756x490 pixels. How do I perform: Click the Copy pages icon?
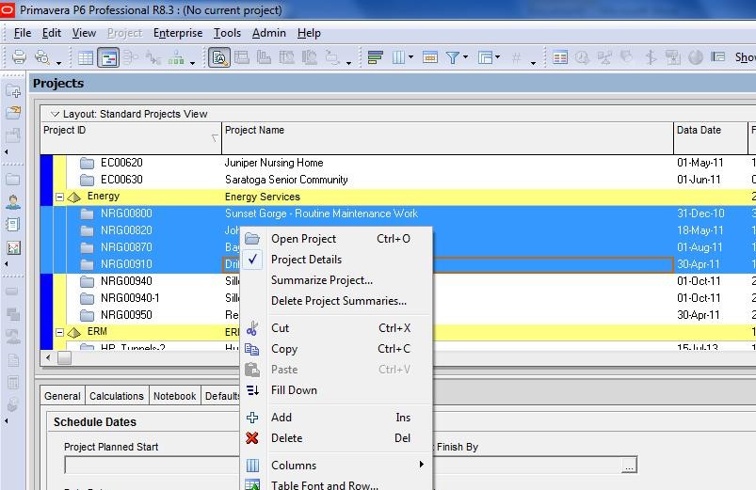252,349
